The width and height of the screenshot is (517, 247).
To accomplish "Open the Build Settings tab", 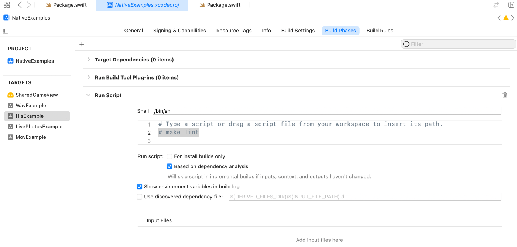I will (x=298, y=31).
